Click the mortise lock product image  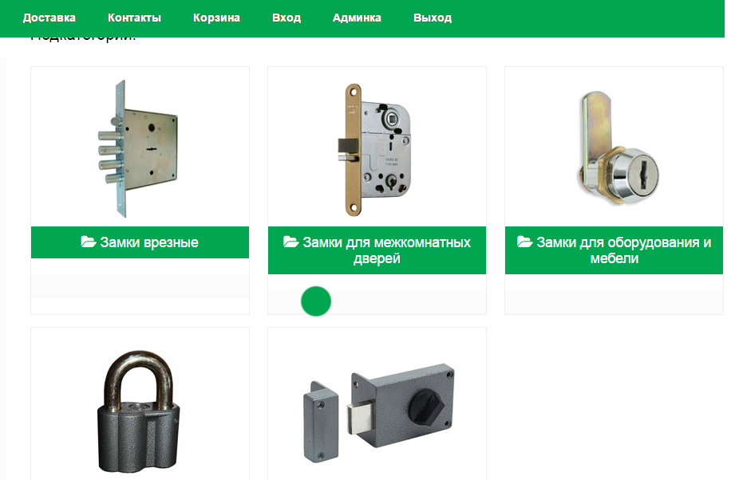click(138, 148)
